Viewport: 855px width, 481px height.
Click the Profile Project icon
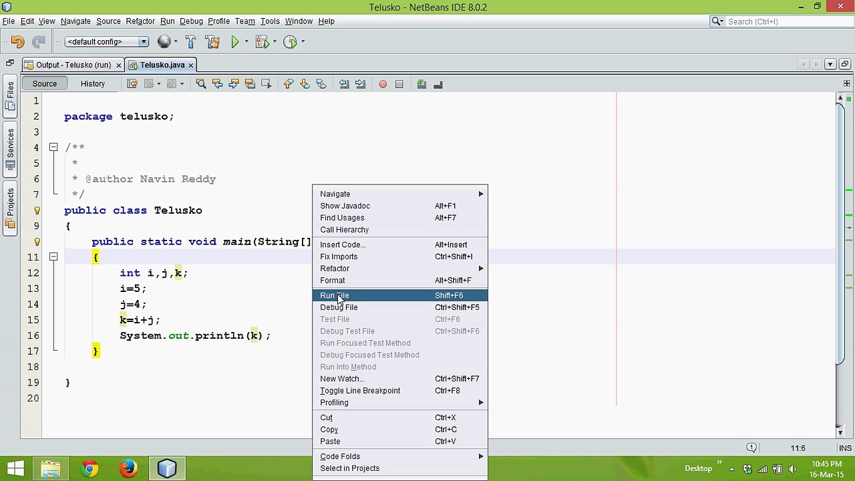point(290,41)
